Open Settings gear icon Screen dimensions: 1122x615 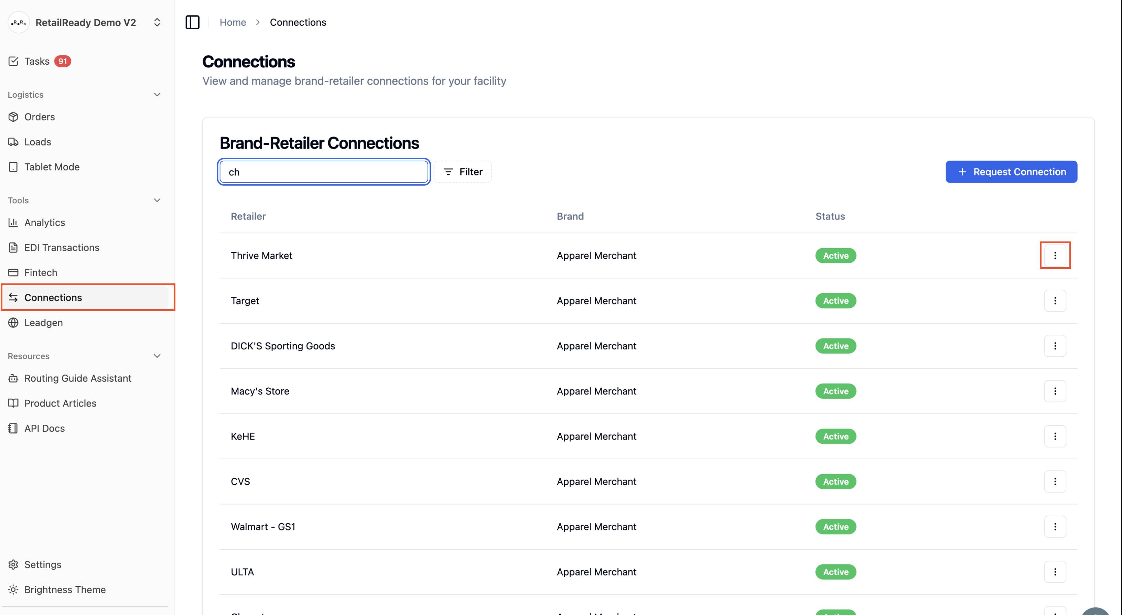[13, 564]
